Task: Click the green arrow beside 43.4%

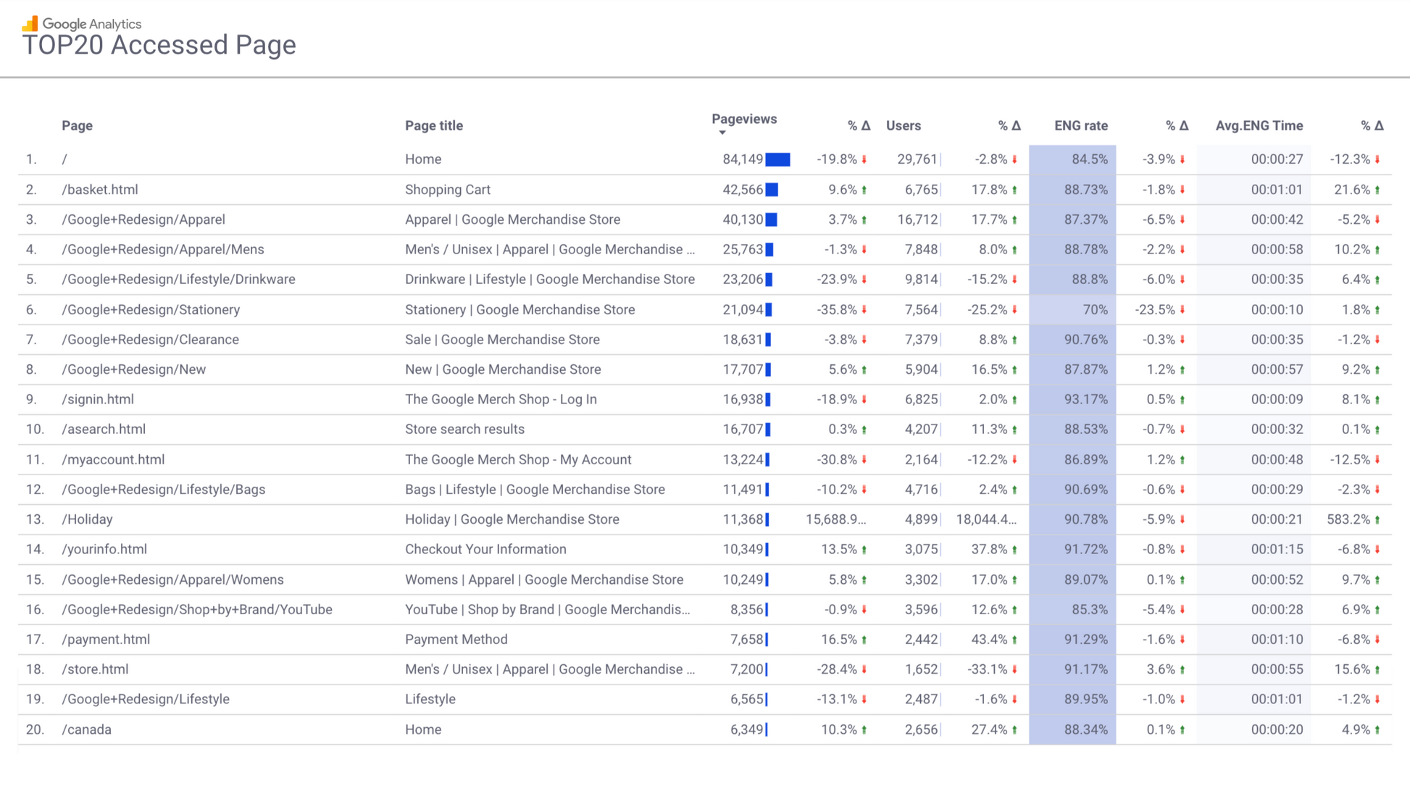Action: coord(1014,640)
